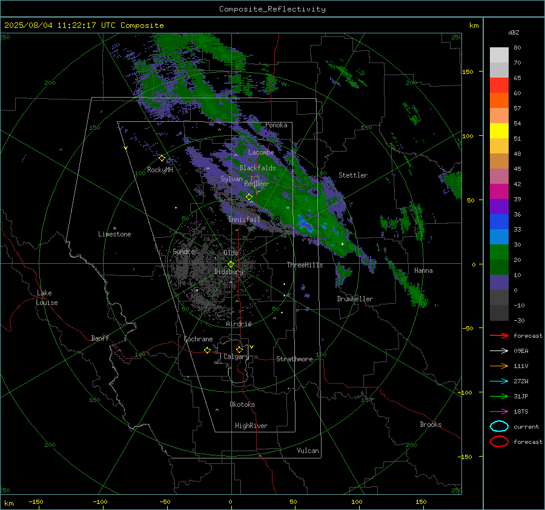The width and height of the screenshot is (545, 510).
Task: Click the blue 33 dBZ color swatch
Action: tap(499, 221)
